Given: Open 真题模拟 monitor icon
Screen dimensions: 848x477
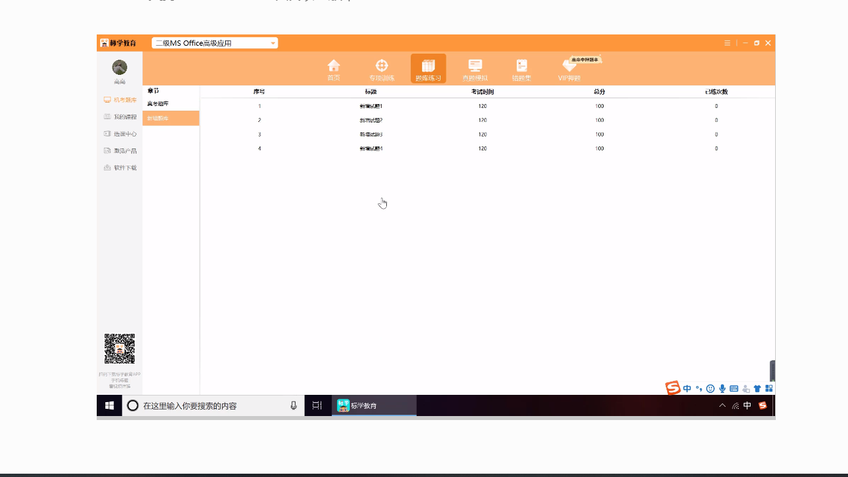Looking at the screenshot, I should coord(475,66).
